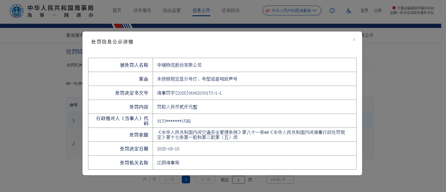Open 全国一体化在线政务服务平台 link
Viewport: 446px width, 192px height.
point(412,13)
